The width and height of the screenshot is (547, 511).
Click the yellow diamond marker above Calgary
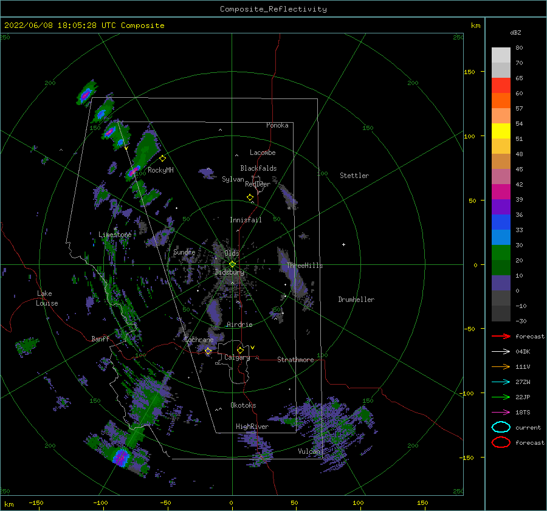[240, 350]
